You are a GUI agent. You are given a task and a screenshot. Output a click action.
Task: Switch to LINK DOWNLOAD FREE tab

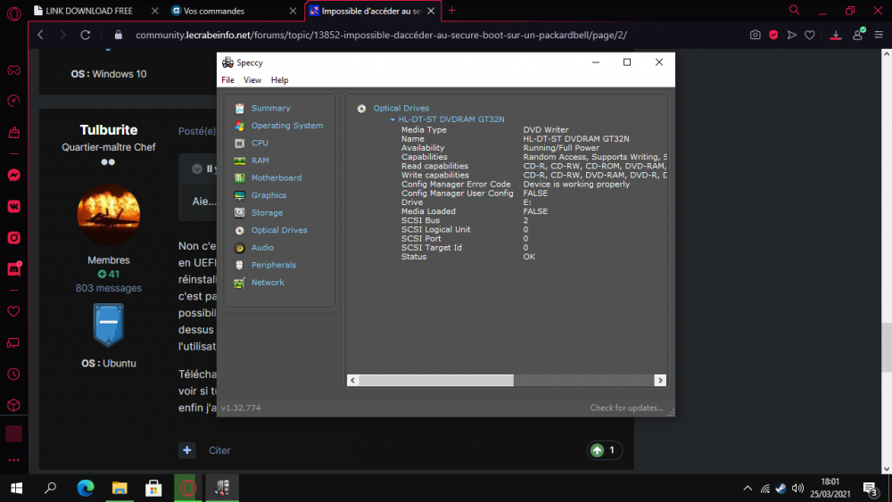point(90,11)
